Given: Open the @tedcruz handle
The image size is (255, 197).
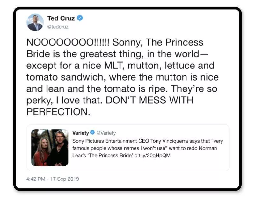Looking at the screenshot, I should pos(58,27).
